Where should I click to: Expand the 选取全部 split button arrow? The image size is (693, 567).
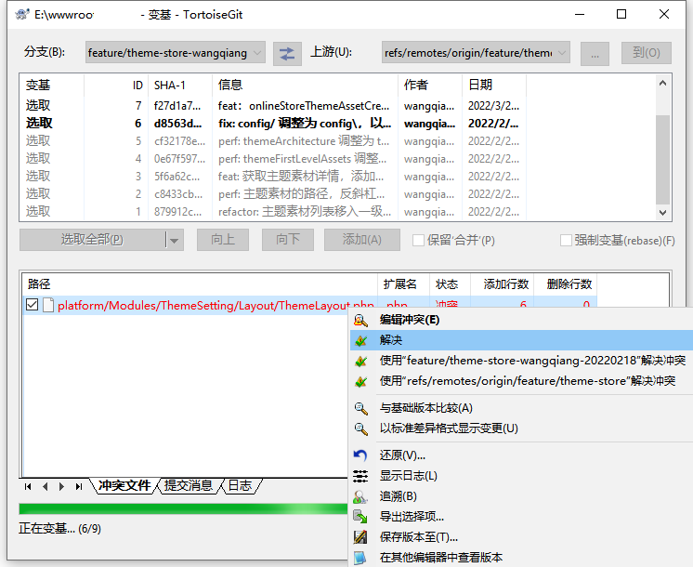click(175, 240)
